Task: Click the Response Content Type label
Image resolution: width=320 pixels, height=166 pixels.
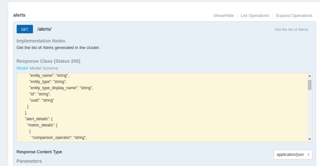Action: point(39,152)
